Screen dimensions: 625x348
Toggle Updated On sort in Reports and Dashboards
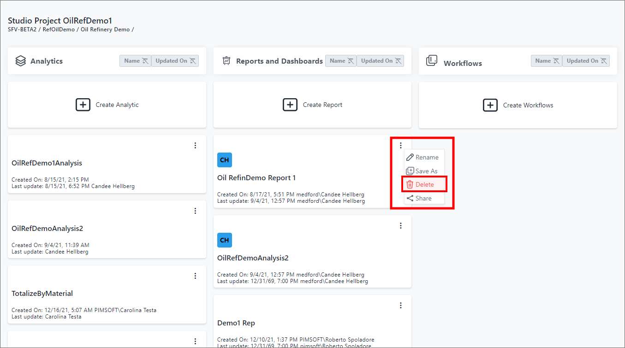[x=381, y=61]
